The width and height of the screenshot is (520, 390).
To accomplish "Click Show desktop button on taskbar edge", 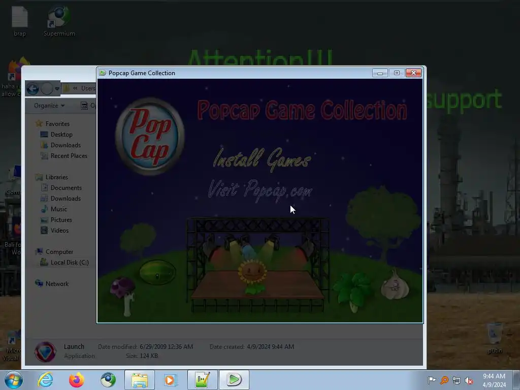I will point(516,380).
